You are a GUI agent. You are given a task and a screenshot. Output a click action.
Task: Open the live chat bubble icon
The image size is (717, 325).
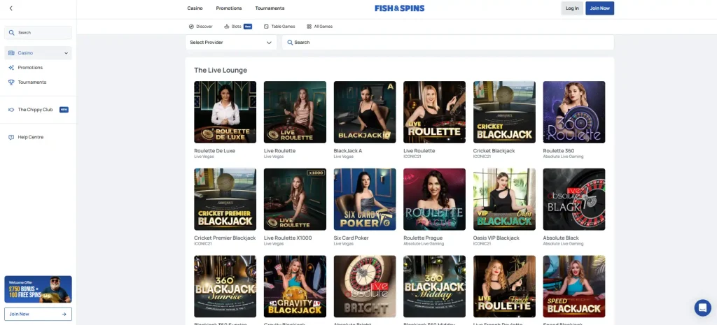702,308
